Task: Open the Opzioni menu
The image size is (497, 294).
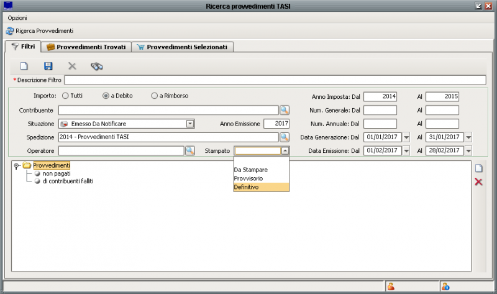Action: (17, 18)
